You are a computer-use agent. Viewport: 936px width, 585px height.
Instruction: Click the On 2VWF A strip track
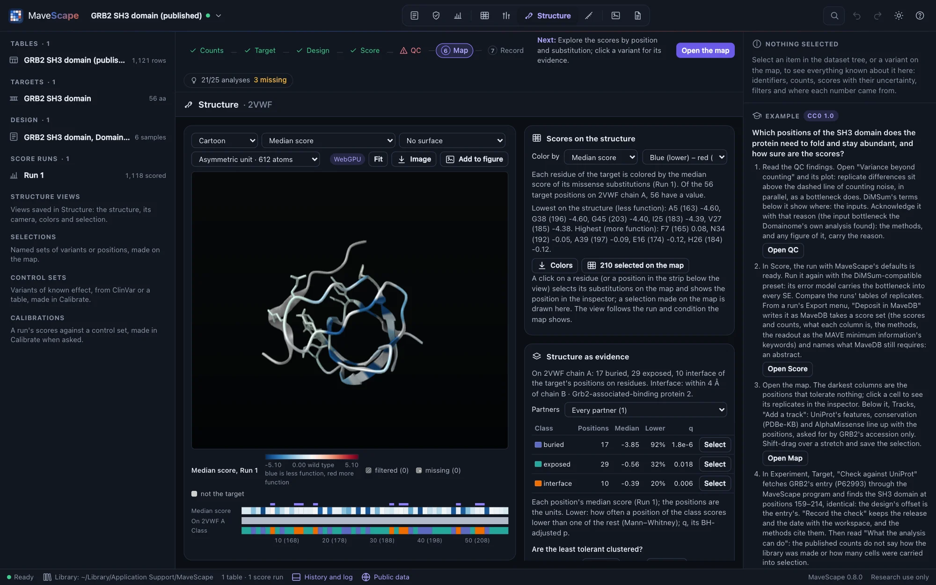[375, 521]
